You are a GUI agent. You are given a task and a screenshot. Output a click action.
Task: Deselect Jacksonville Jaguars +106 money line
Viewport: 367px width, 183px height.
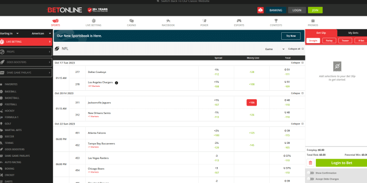coord(251,103)
